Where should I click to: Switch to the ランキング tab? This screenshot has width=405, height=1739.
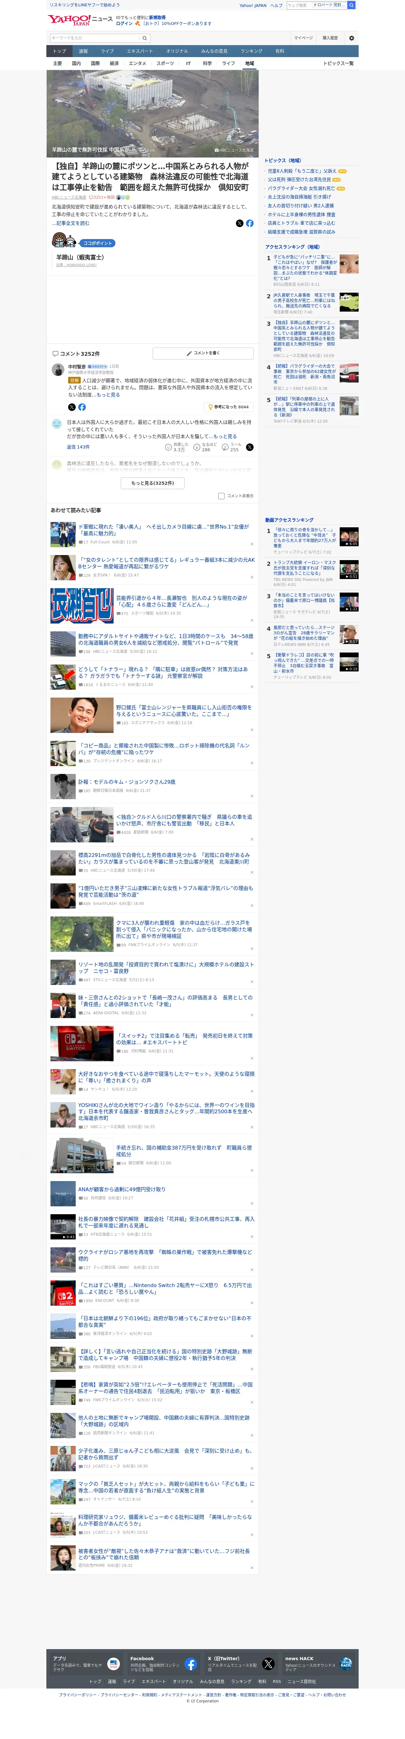click(251, 51)
